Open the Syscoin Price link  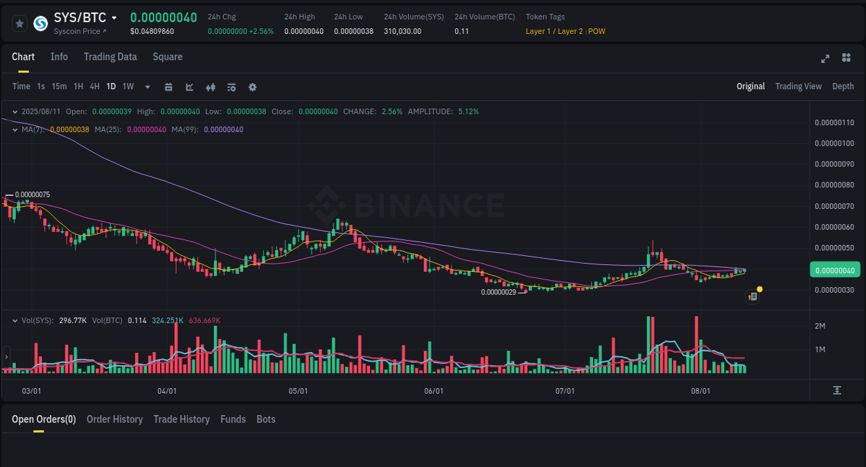pyautogui.click(x=77, y=31)
